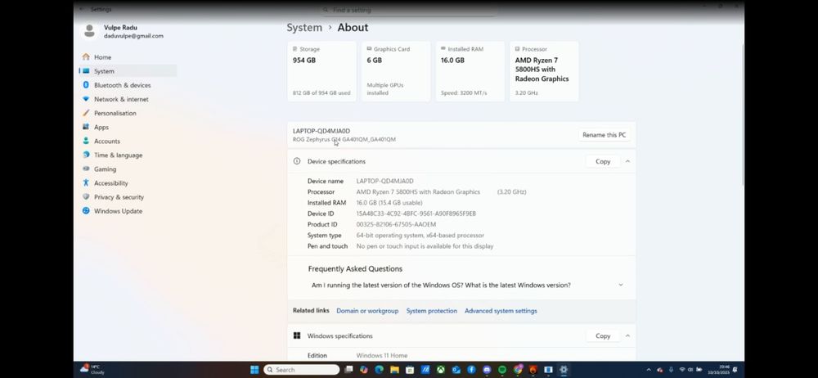The image size is (818, 378).
Task: Open File Explorer from the taskbar
Action: [394, 370]
